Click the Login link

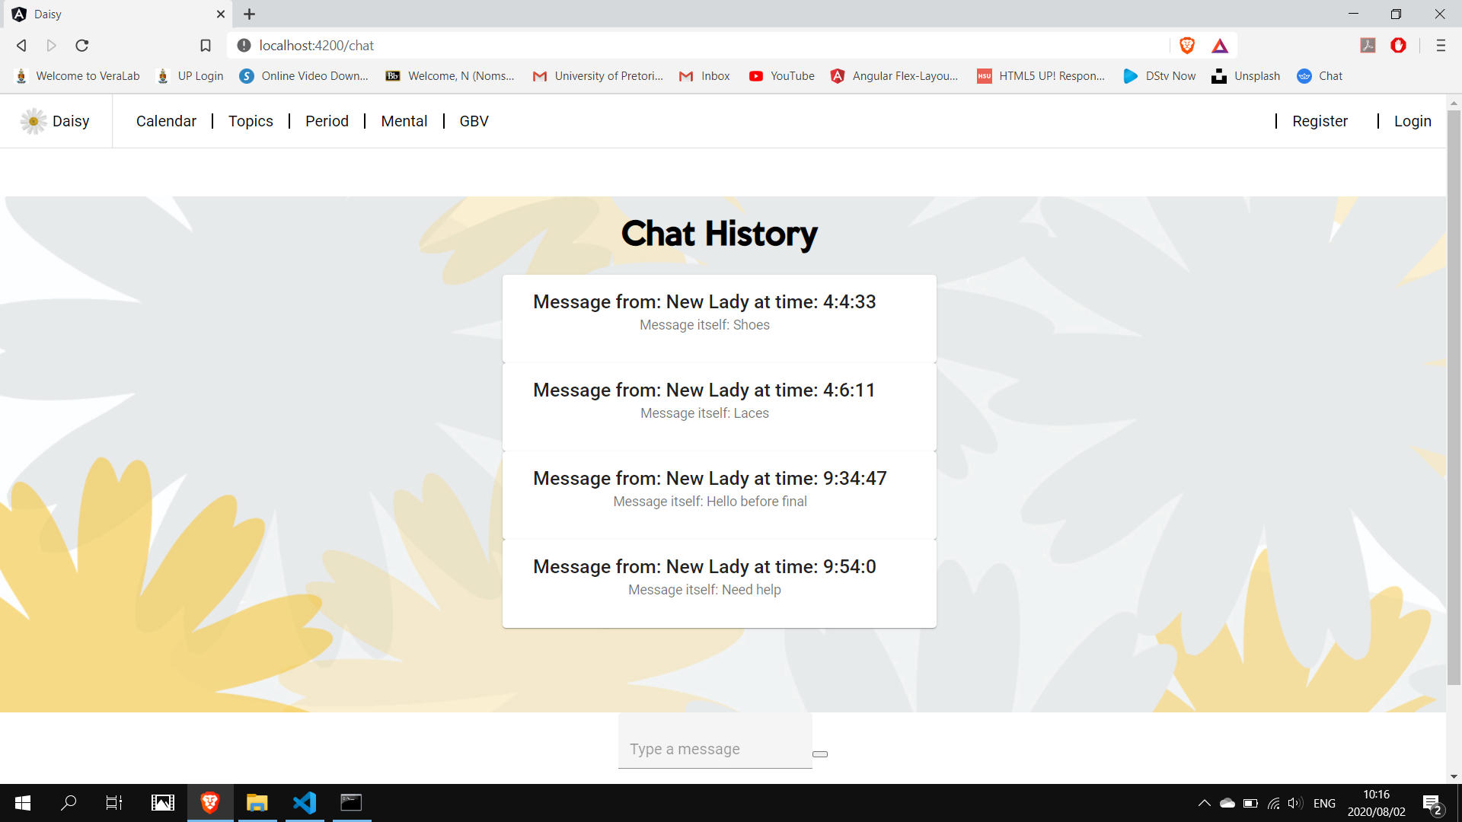[1413, 121]
